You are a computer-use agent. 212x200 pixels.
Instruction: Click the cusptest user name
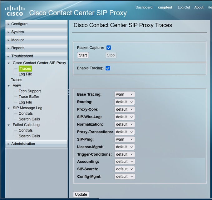pos(165,7)
